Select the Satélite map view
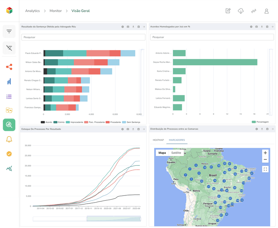This screenshot has width=278, height=228. click(x=176, y=153)
